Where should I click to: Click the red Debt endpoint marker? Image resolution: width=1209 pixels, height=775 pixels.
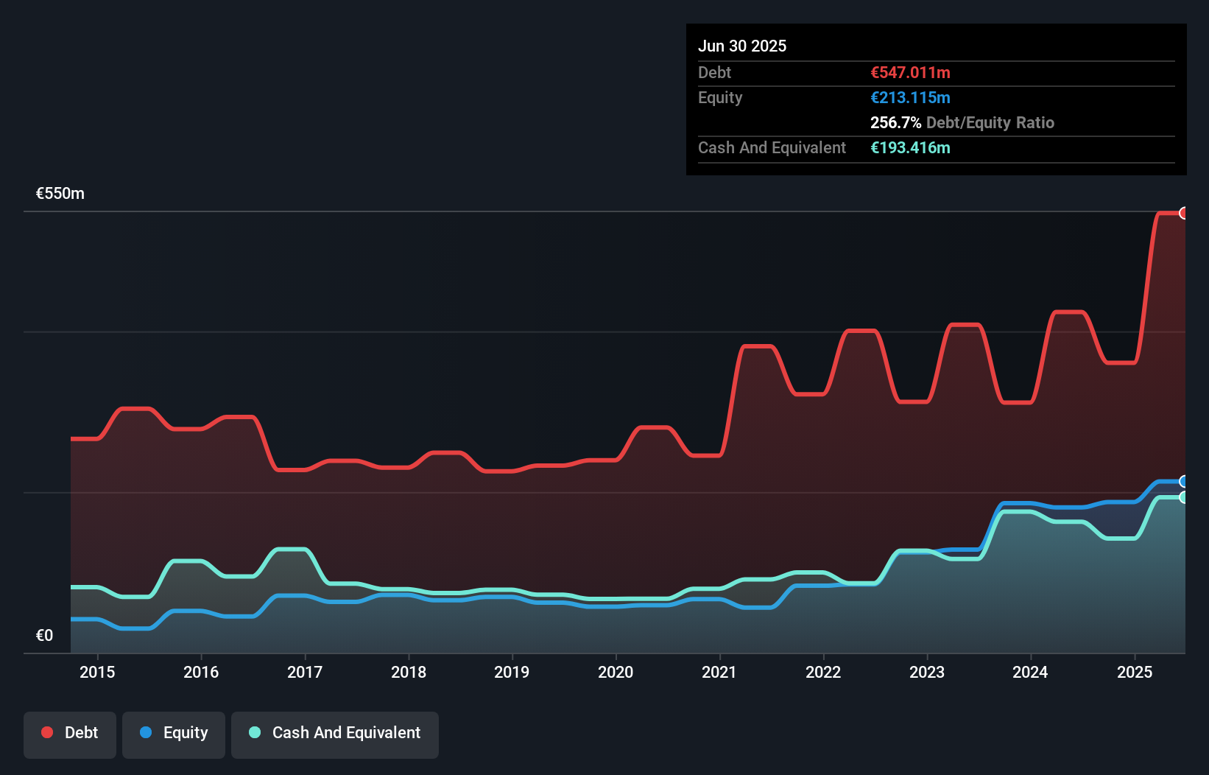pos(1183,213)
